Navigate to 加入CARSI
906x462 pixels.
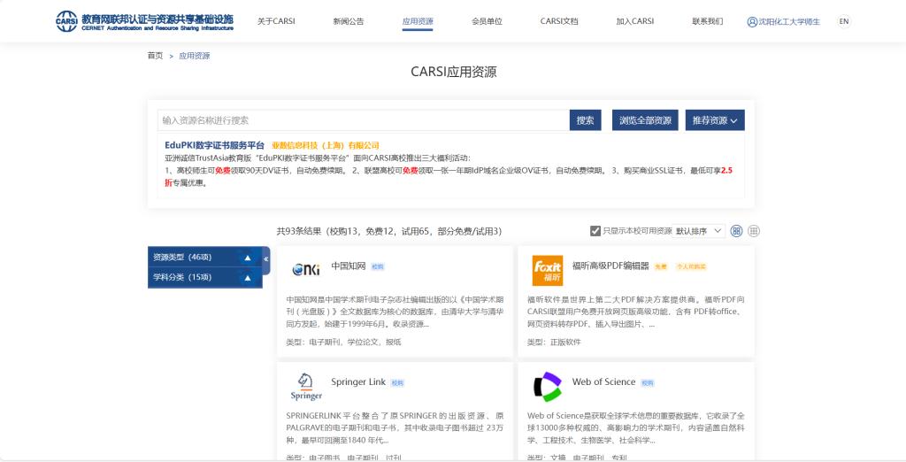point(635,21)
